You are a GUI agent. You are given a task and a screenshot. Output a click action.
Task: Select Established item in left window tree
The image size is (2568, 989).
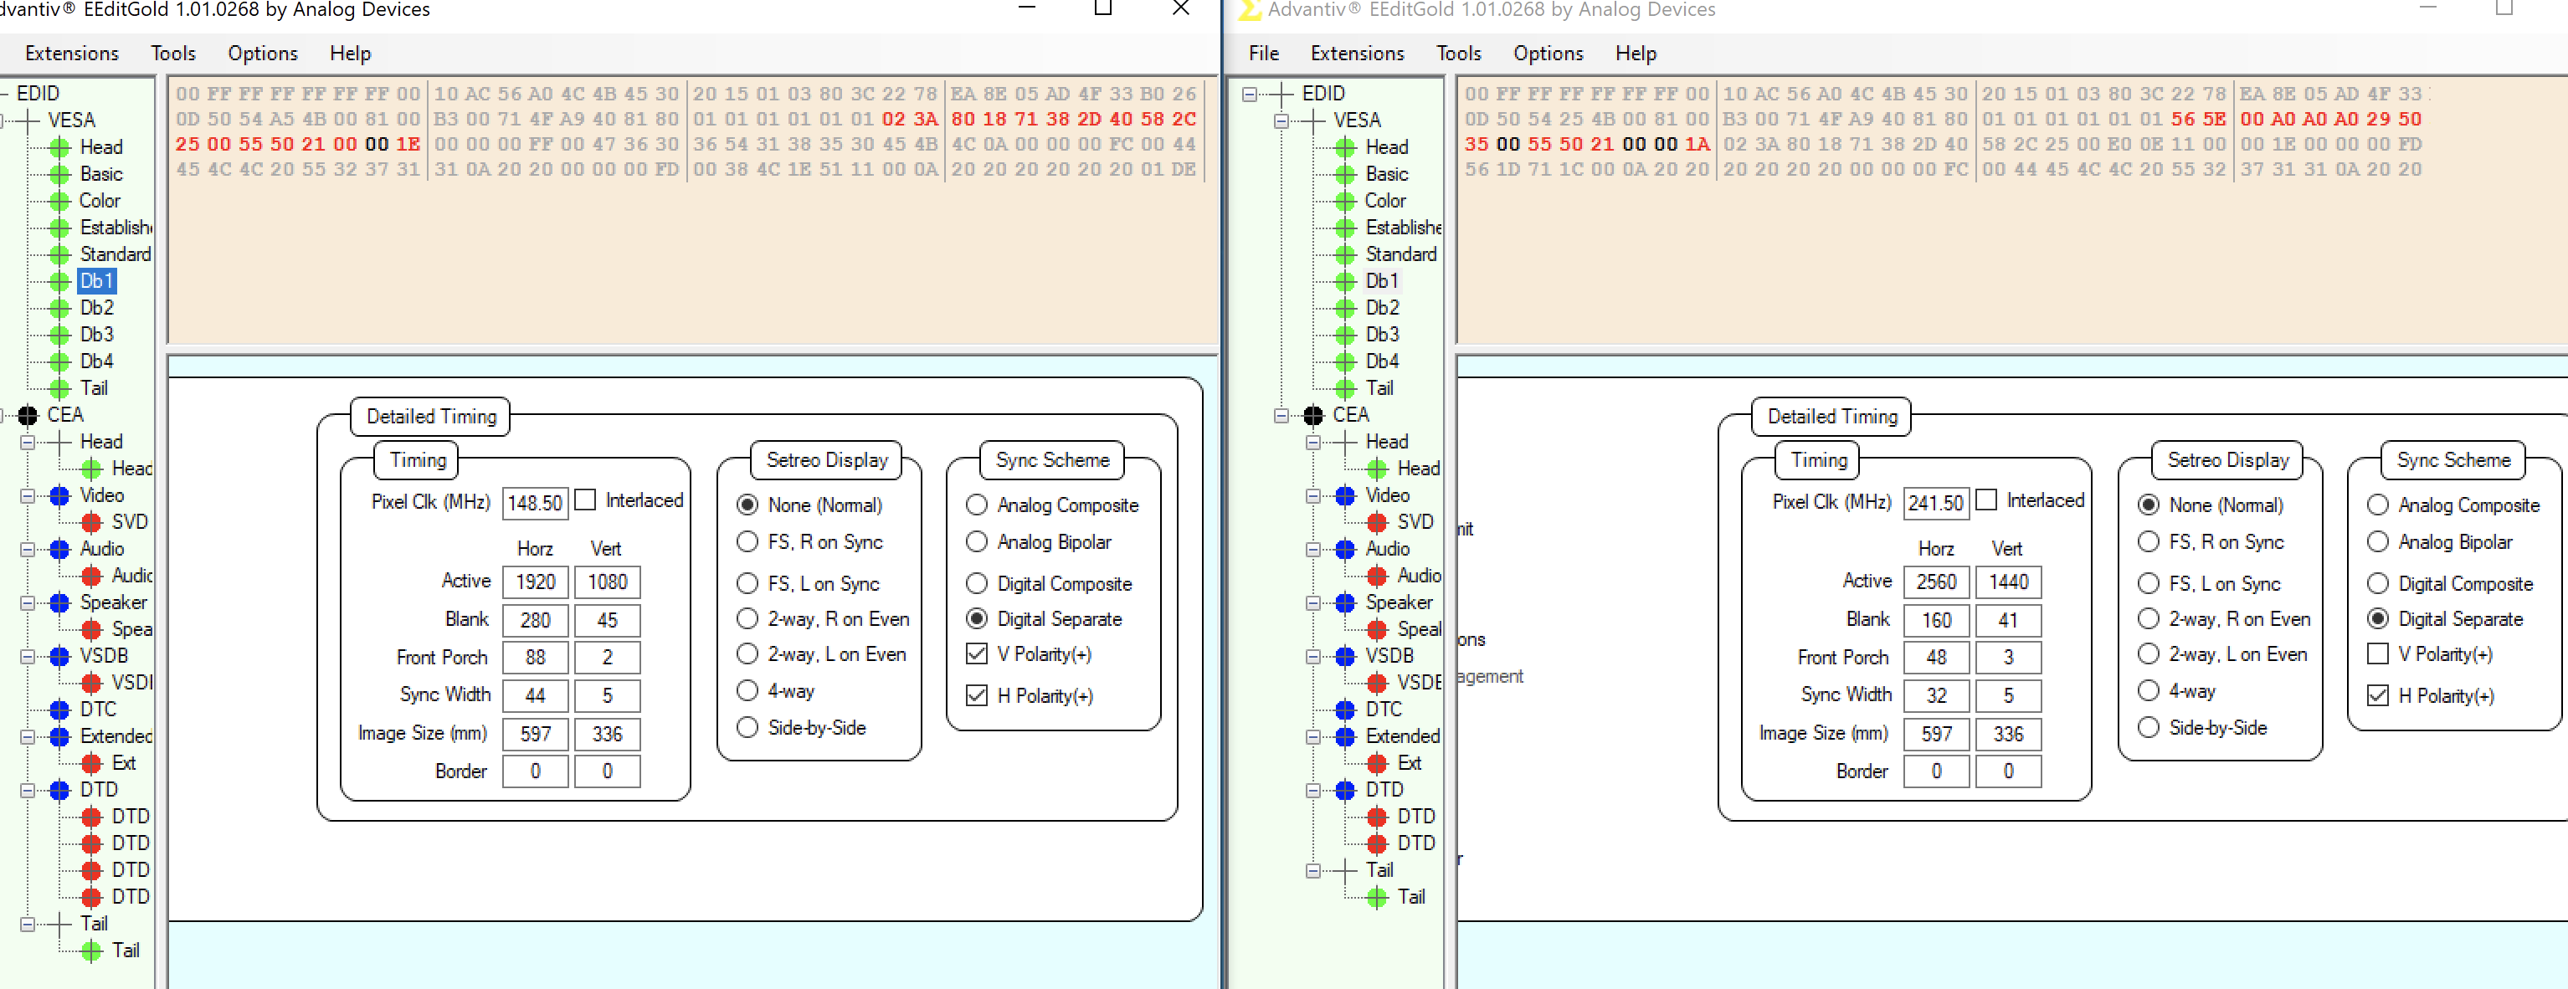pyautogui.click(x=116, y=228)
